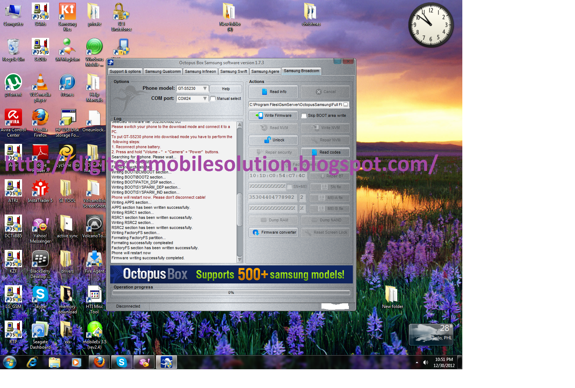Click the Operation progress bar
Image resolution: width=575 pixels, height=388 pixels.
point(231,292)
